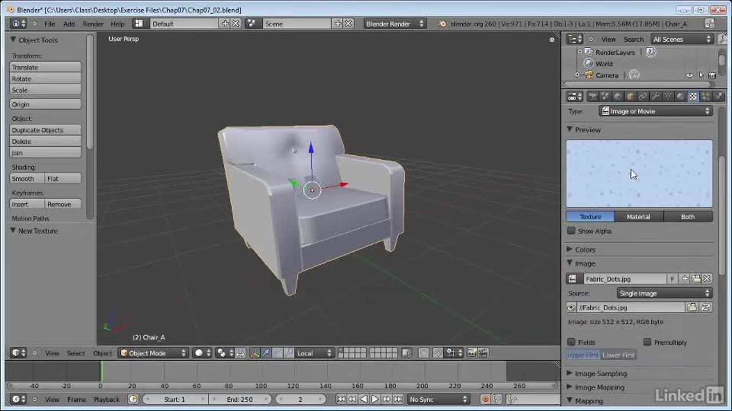Viewport: 732px width, 411px height.
Task: Enable the Premultiply checkbox
Action: point(647,342)
